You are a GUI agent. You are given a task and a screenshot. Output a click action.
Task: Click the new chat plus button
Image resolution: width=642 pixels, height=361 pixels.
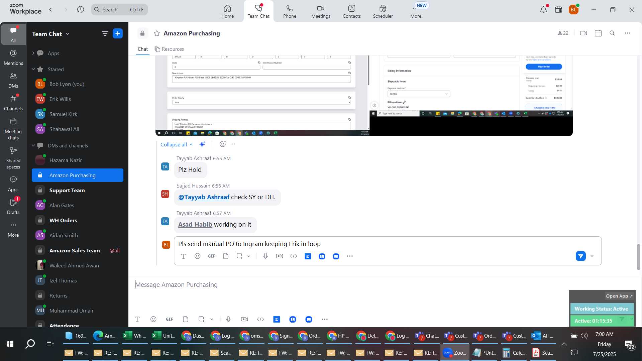(118, 33)
